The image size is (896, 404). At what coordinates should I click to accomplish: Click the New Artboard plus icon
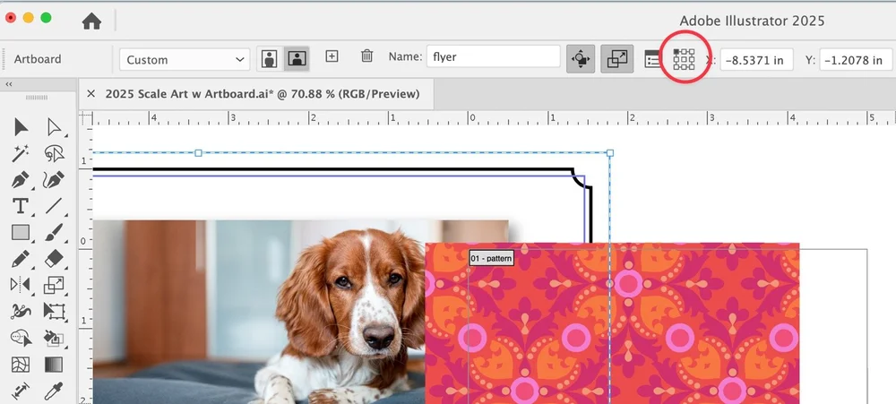tap(332, 56)
